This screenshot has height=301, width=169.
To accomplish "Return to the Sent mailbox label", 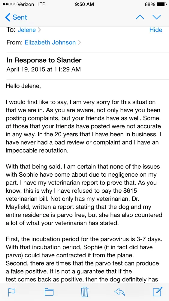I will click(x=20, y=17).
